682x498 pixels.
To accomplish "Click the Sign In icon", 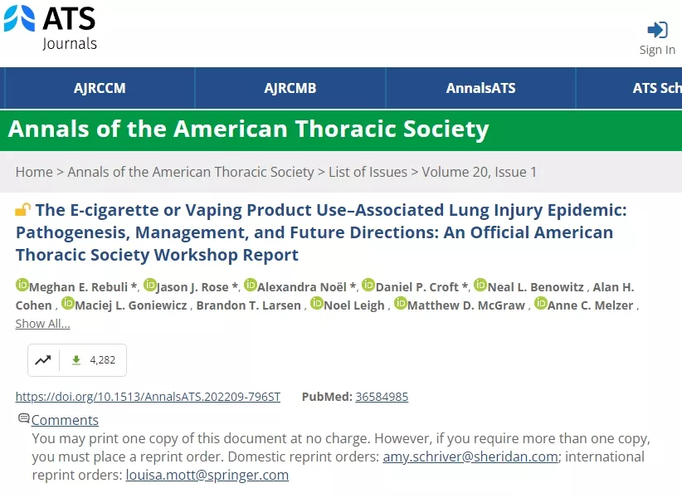I will [x=657, y=31].
